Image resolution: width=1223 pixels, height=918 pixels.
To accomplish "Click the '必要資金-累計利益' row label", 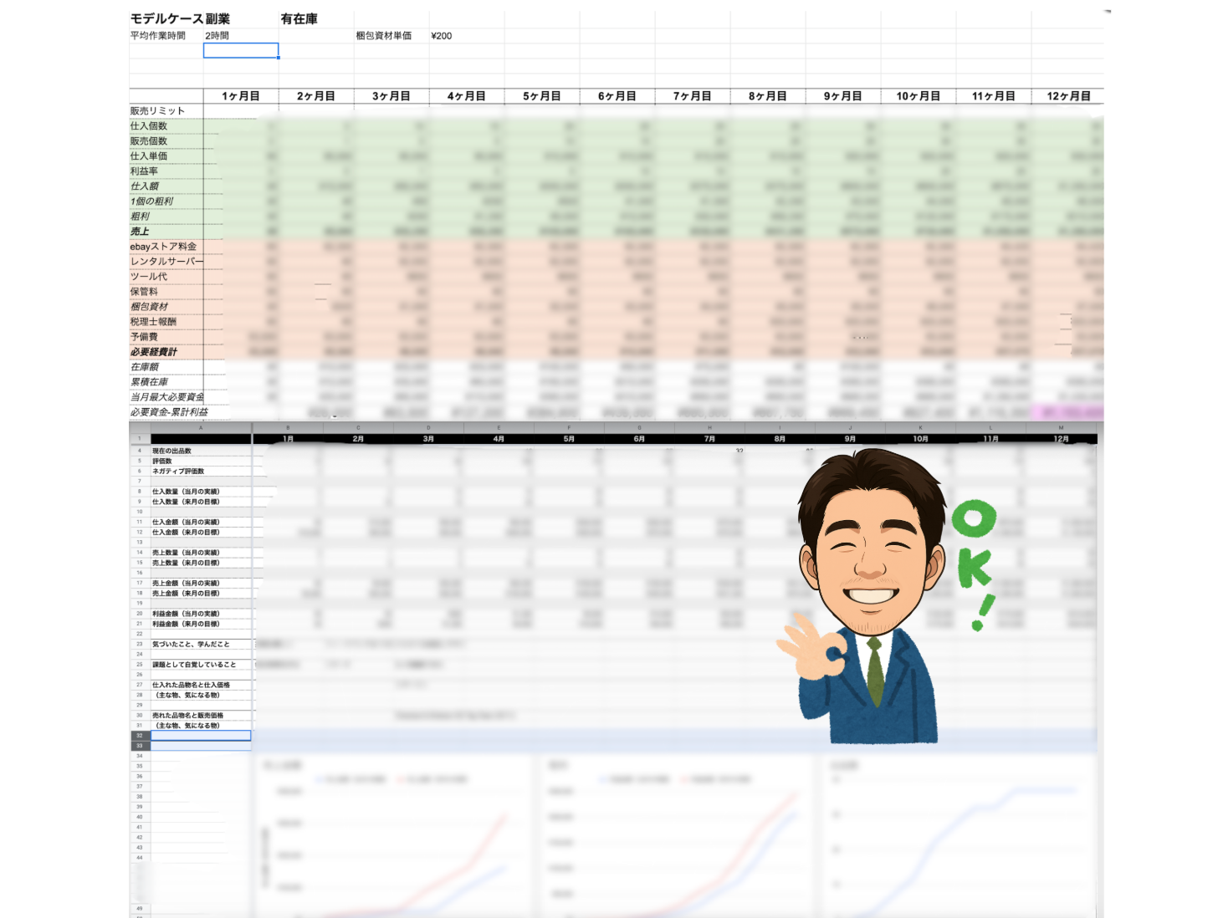I will coord(169,411).
